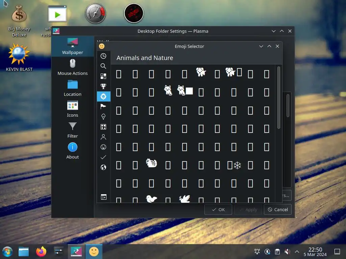This screenshot has height=259, width=346.
Task: Select the Symbols checkmark category icon
Action: coord(103,157)
